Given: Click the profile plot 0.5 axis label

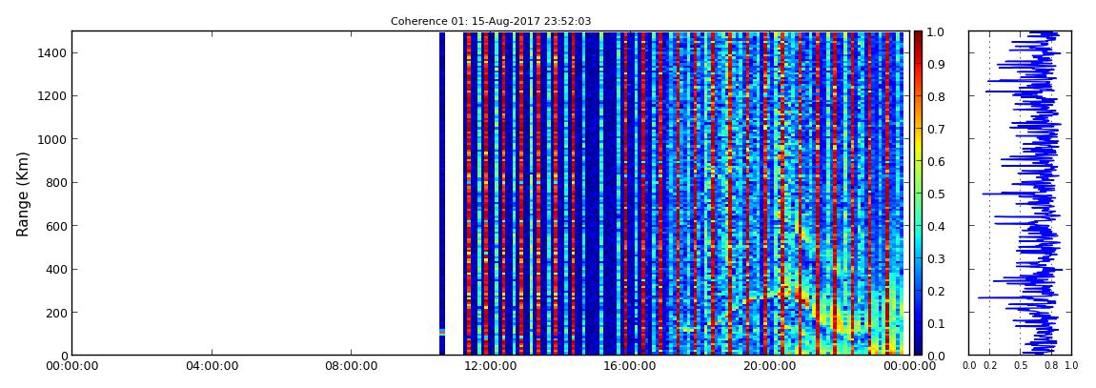Looking at the screenshot, I should click(1021, 366).
